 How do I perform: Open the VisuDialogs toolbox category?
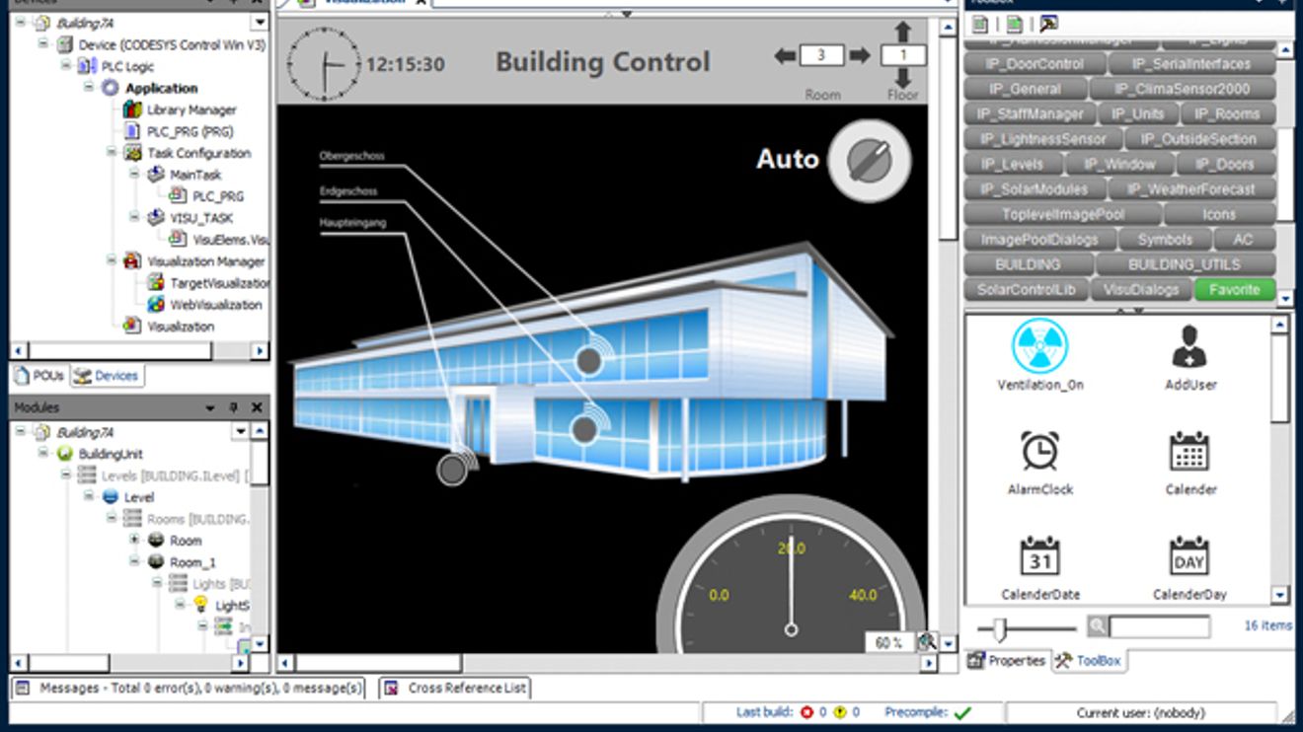(1141, 290)
